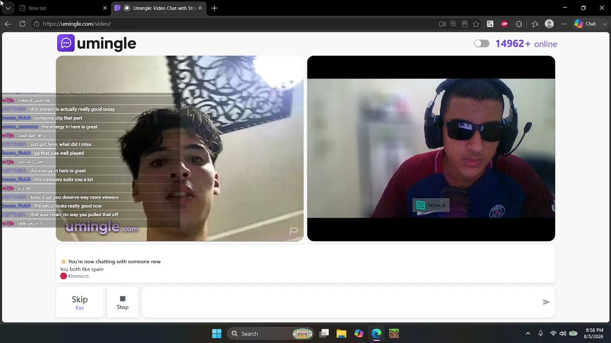Click the 14962+ online counter
The image size is (611, 343).
coord(526,44)
